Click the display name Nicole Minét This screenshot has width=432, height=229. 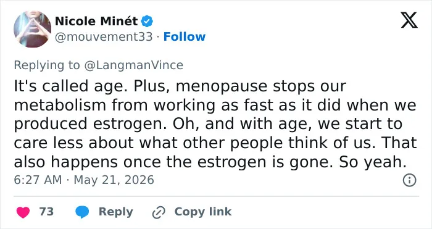(96, 21)
